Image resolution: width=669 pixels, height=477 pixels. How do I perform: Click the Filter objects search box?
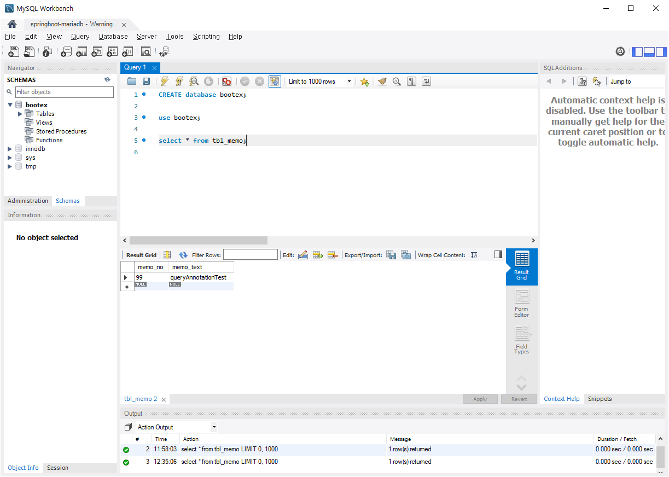coord(65,92)
